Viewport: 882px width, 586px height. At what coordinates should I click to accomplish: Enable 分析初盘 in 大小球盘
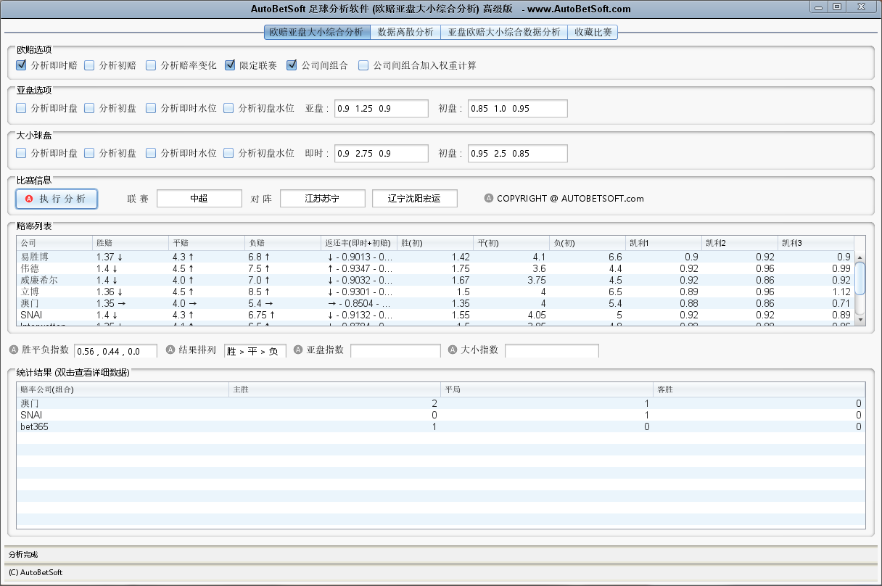point(89,153)
